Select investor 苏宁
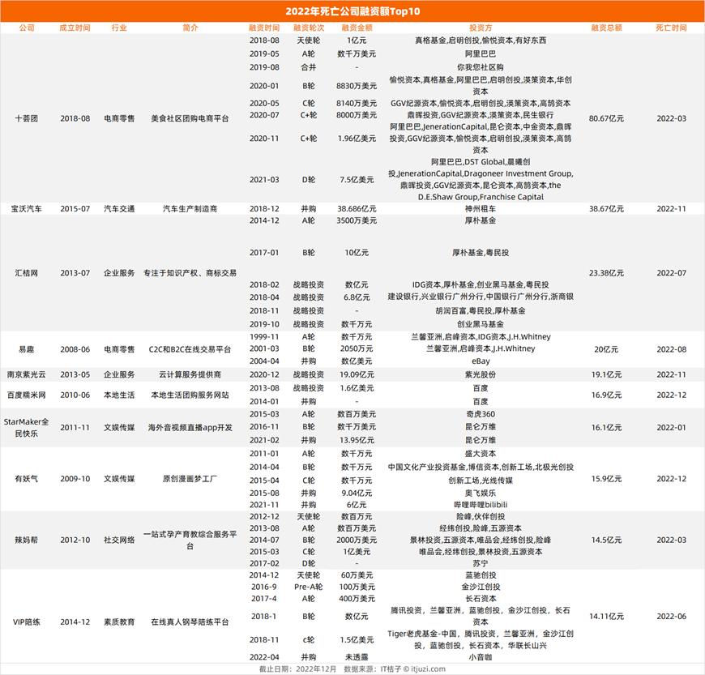The height and width of the screenshot is (675, 705). [481, 563]
